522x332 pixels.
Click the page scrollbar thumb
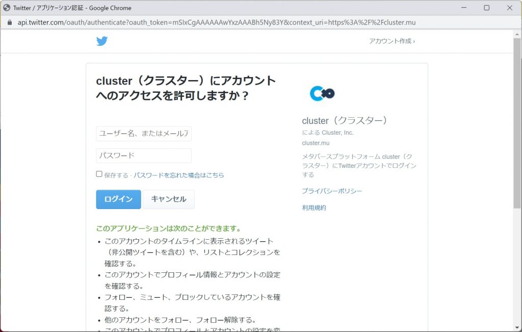tap(517, 123)
